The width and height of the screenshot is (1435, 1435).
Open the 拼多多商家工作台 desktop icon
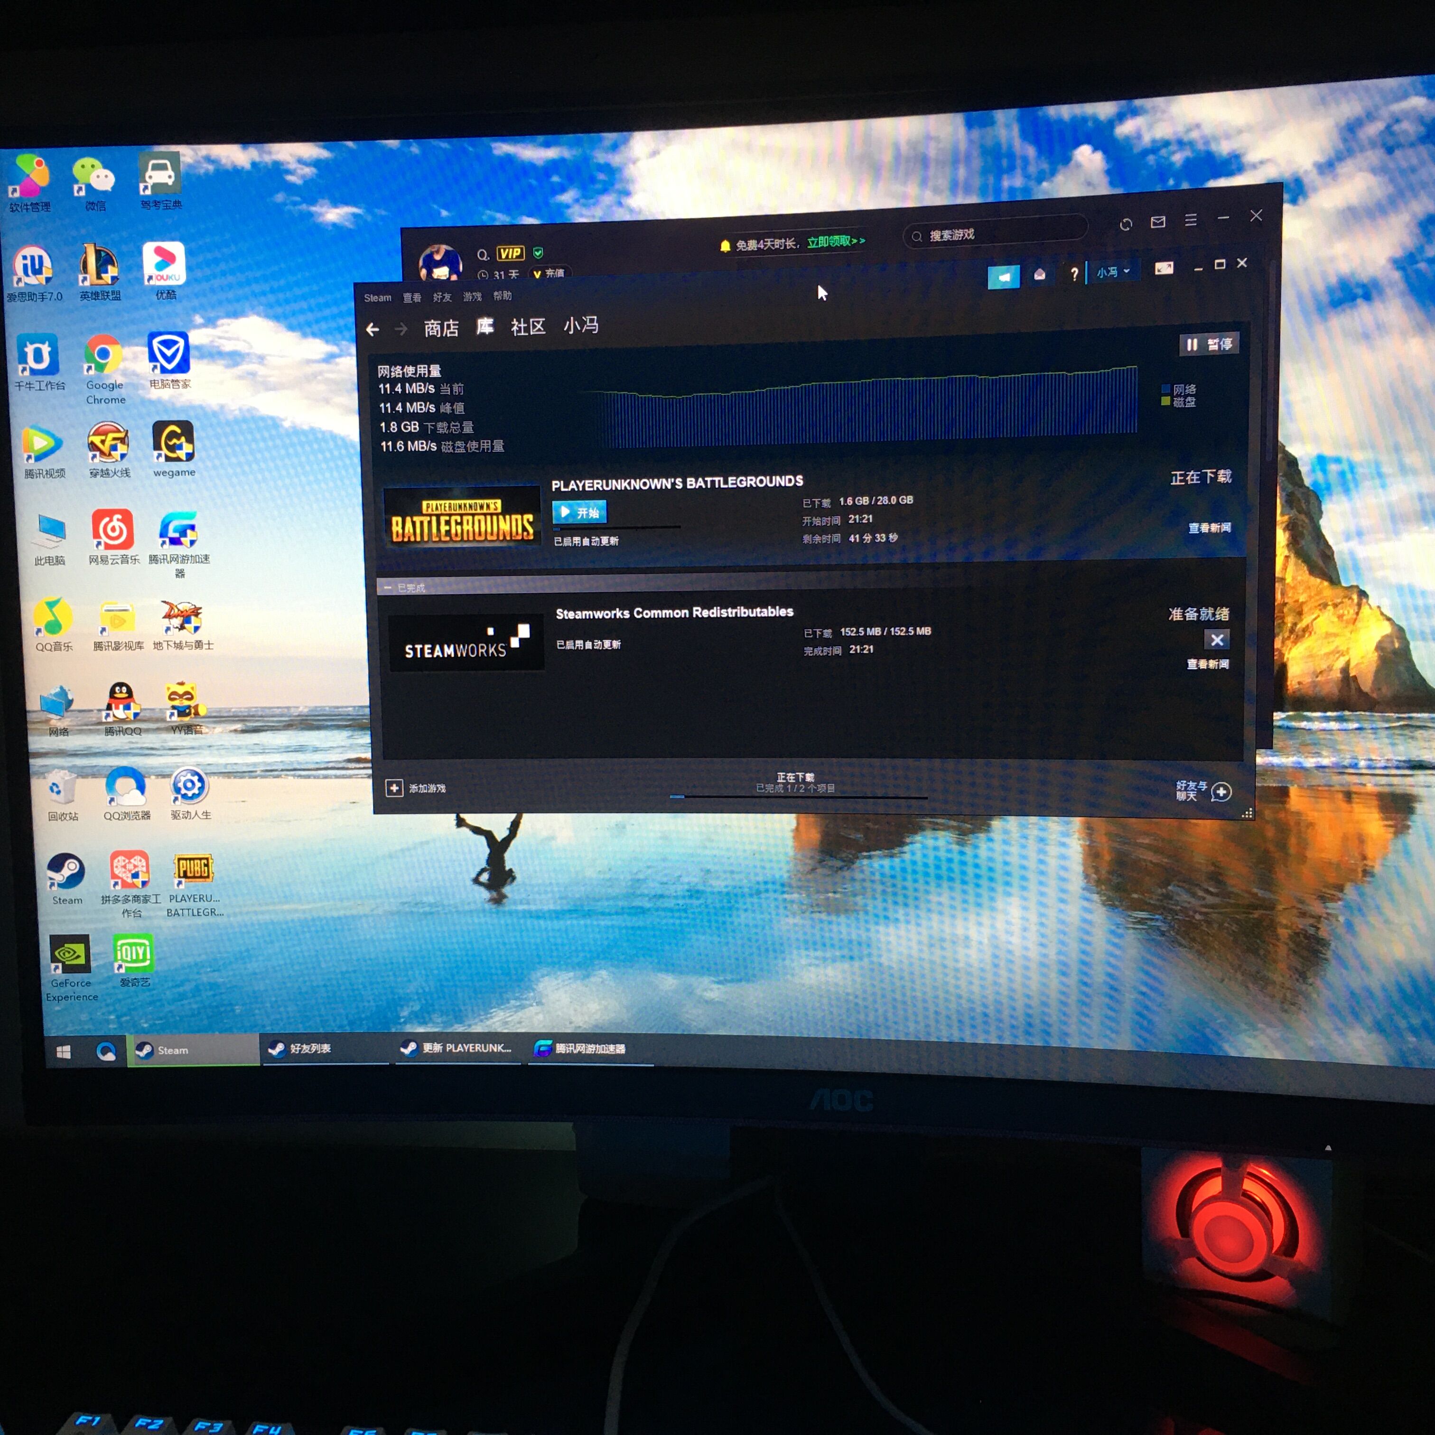point(130,870)
